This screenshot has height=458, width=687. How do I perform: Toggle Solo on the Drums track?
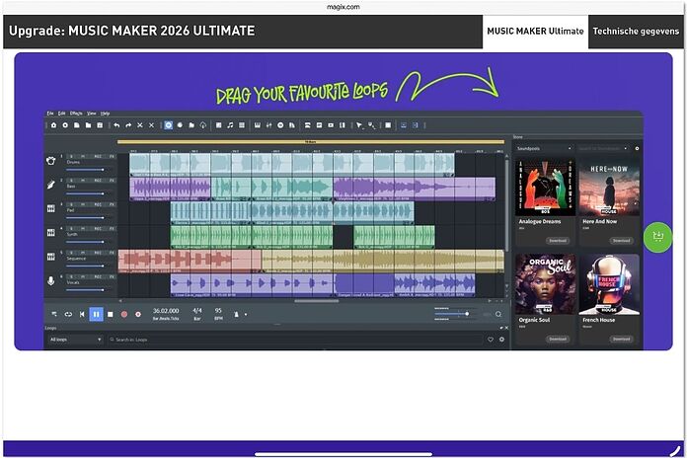(71, 156)
